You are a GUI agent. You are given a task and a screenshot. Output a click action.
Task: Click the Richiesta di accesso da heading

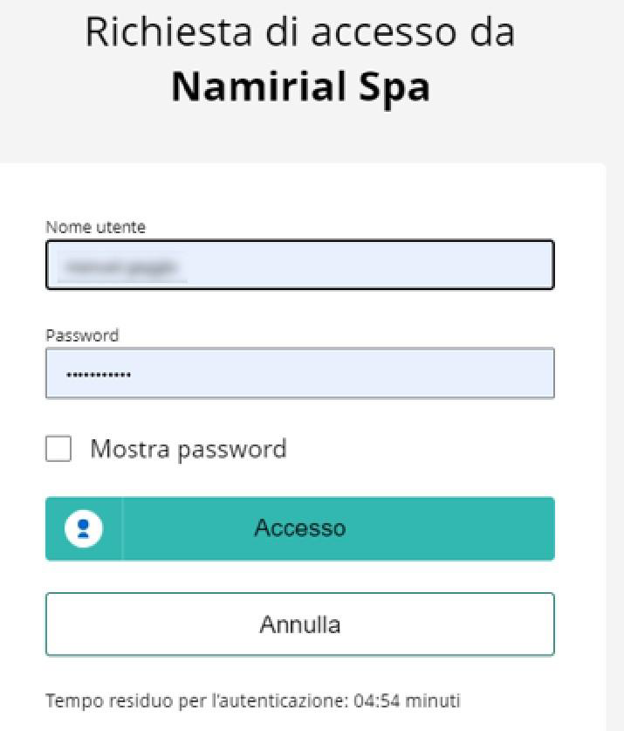[x=300, y=31]
